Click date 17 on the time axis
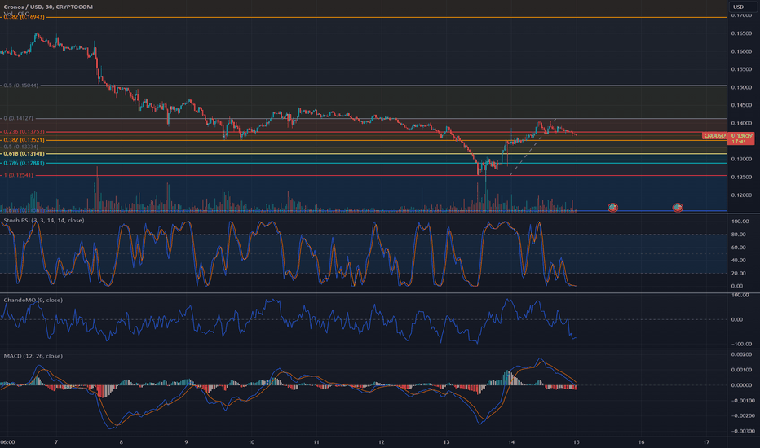 point(706,442)
